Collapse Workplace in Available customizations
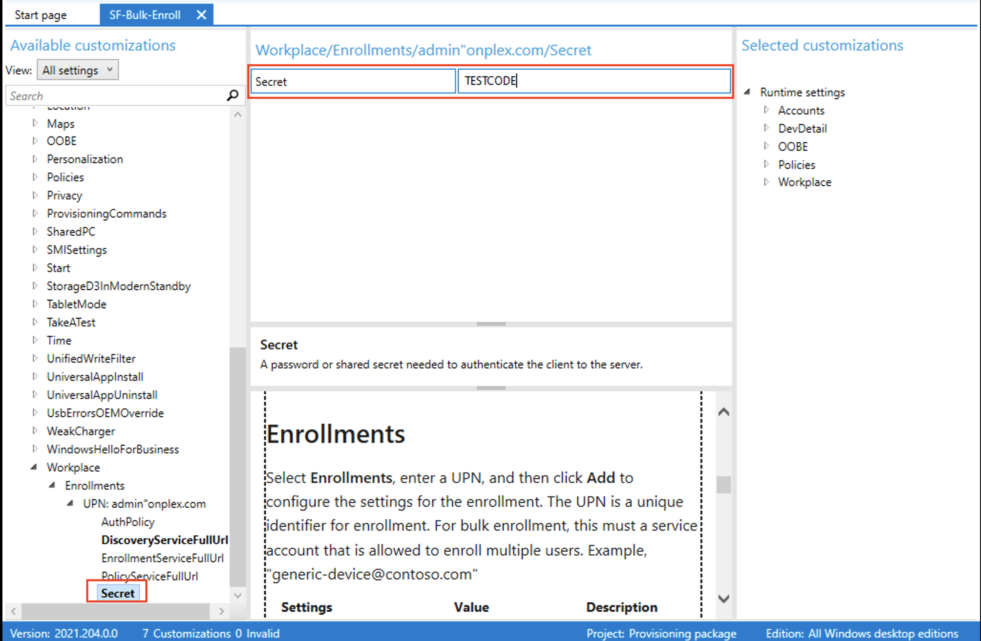The width and height of the screenshot is (981, 641). click(34, 467)
